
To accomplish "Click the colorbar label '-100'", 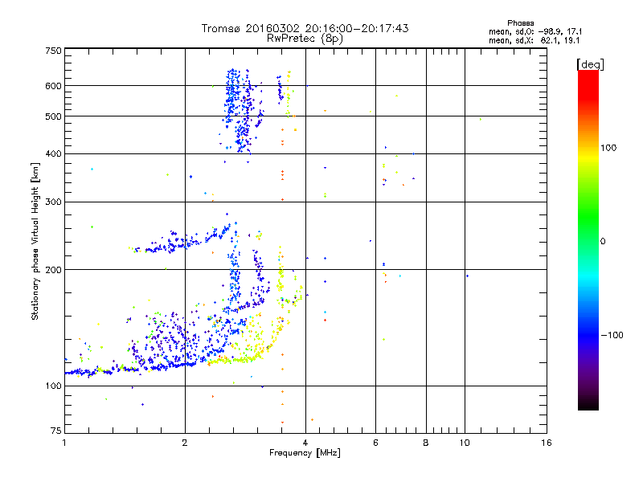I will pos(612,335).
